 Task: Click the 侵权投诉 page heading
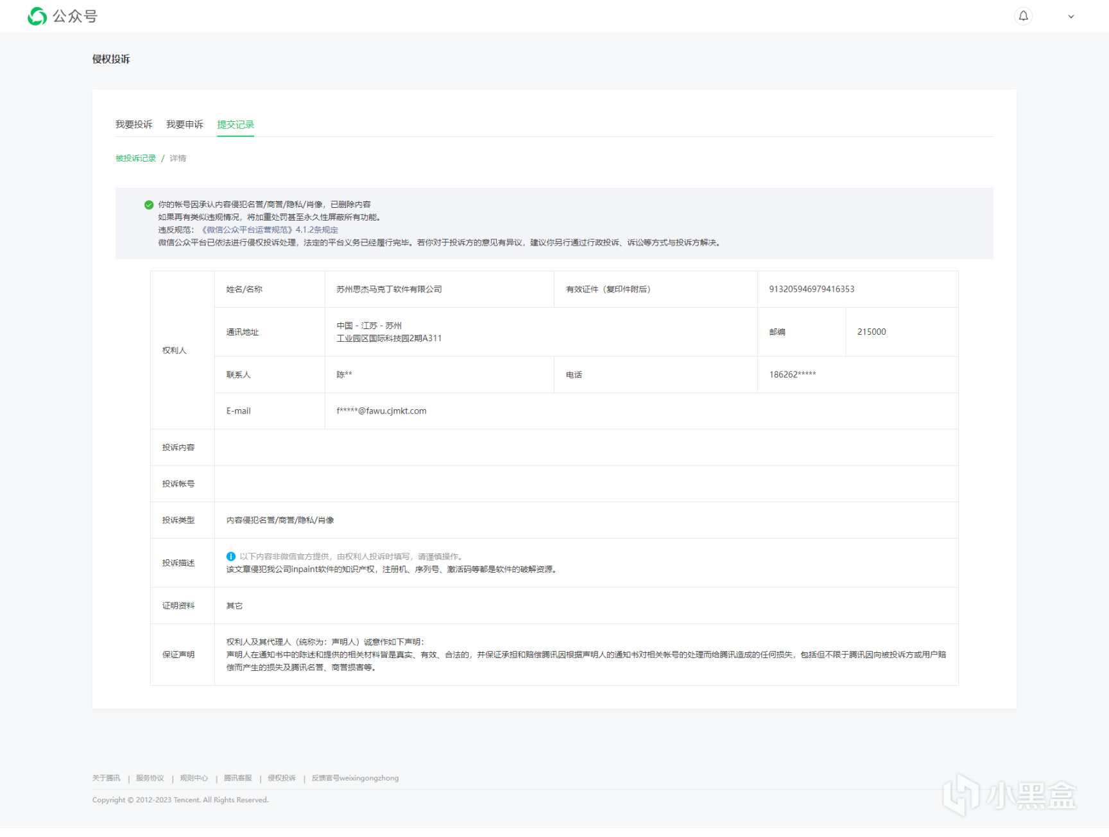tap(111, 59)
